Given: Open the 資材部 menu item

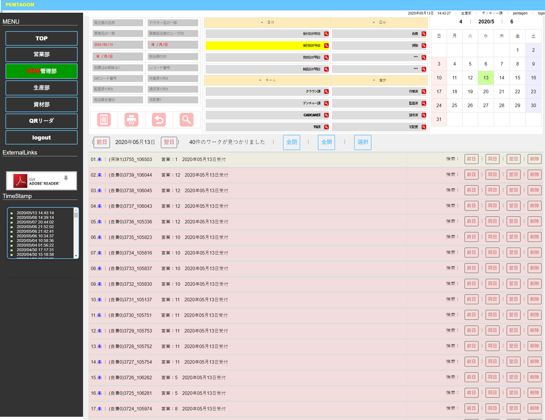Looking at the screenshot, I should click(41, 104).
